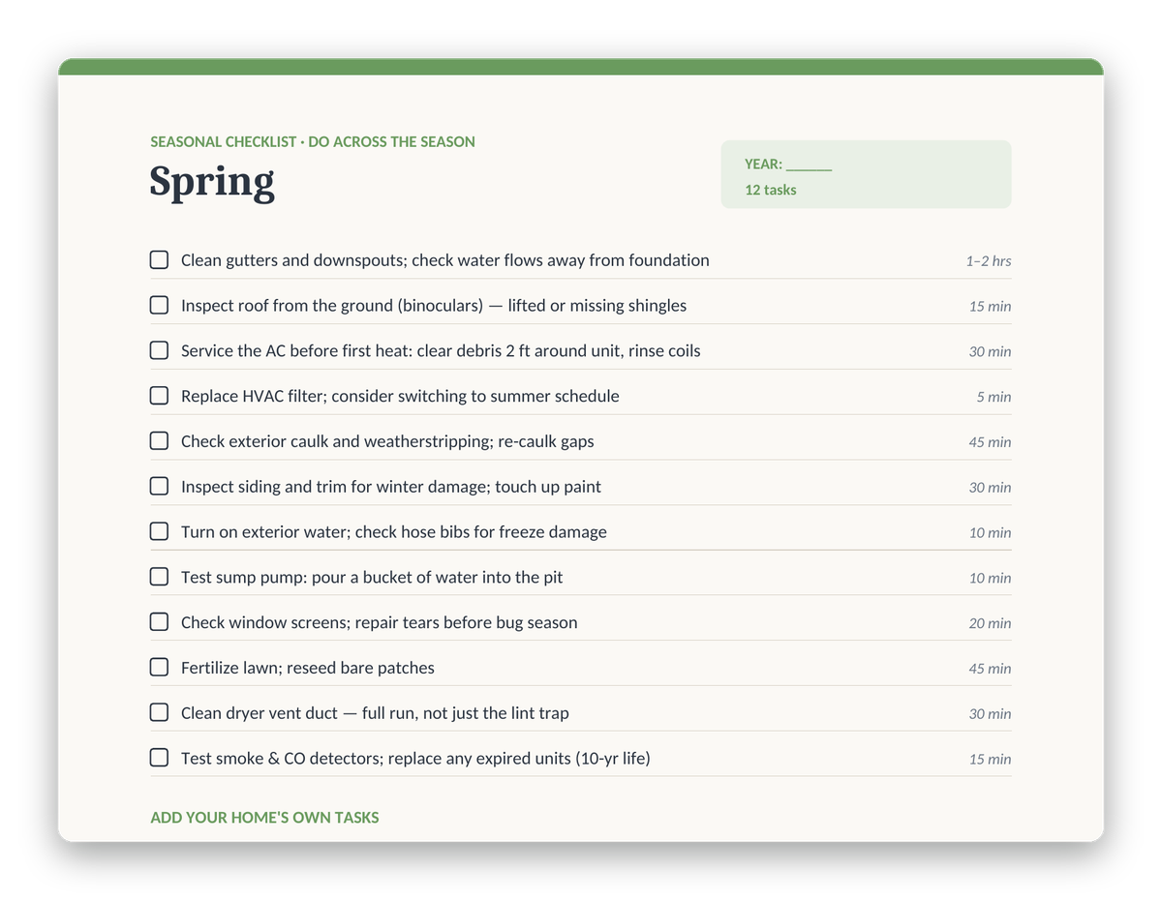This screenshot has width=1162, height=900.
Task: Mark Turn on exterior water as complete
Action: pos(159,531)
